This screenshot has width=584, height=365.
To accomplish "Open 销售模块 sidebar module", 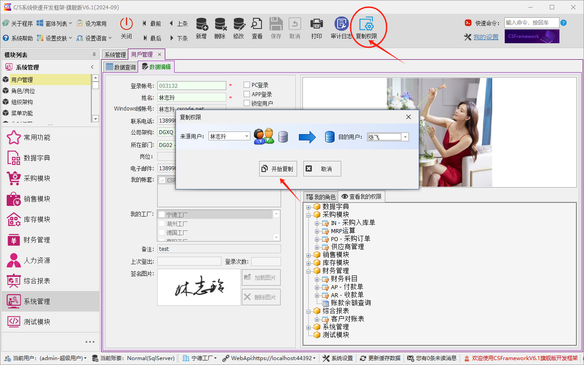I will tap(50, 199).
